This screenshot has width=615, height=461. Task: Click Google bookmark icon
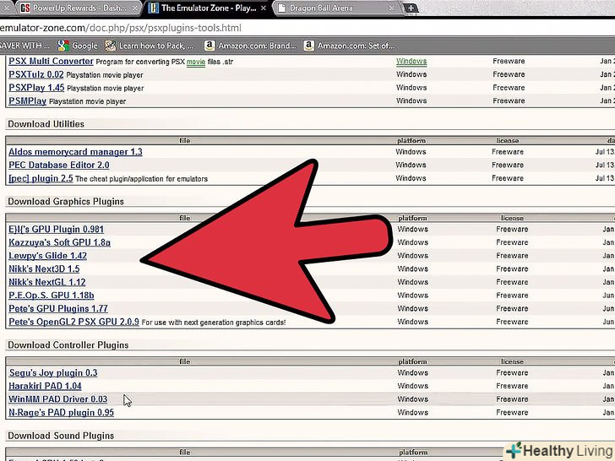coord(63,46)
